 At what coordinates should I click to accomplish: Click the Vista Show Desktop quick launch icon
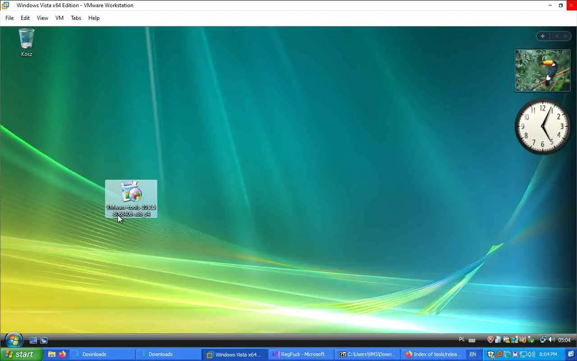coord(33,340)
